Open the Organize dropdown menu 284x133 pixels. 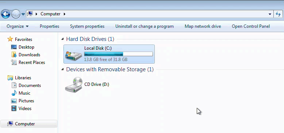(18, 26)
